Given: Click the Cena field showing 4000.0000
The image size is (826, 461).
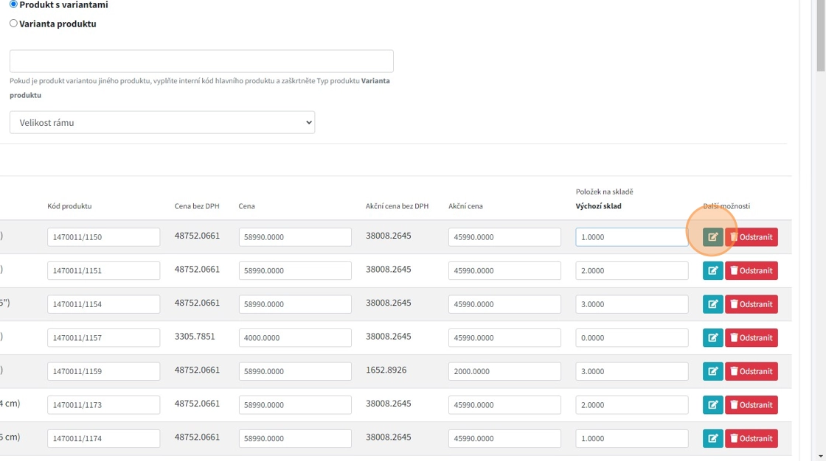Looking at the screenshot, I should point(295,338).
